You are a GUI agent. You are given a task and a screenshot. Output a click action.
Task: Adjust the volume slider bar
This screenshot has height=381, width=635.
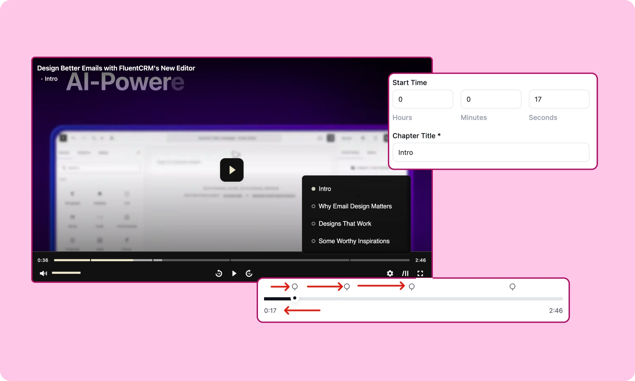click(x=66, y=273)
